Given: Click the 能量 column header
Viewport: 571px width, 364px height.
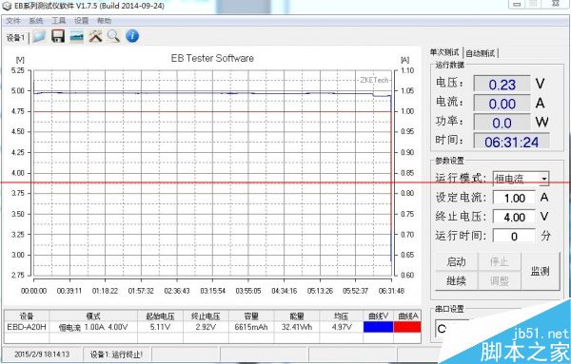Looking at the screenshot, I should click(x=297, y=316).
